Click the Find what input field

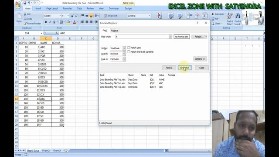[142, 37]
